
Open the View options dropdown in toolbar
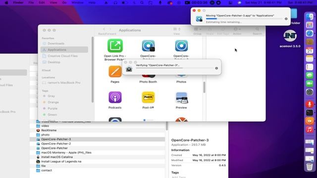177,29
